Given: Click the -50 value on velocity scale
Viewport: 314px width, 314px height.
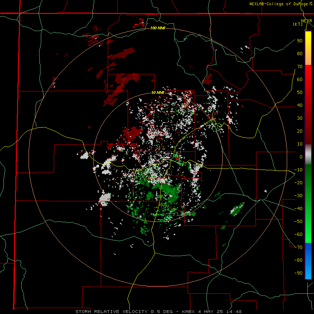Looking at the screenshot, I should pyautogui.click(x=298, y=222).
